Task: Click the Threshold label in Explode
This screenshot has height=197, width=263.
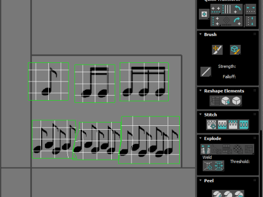Action: (240, 161)
